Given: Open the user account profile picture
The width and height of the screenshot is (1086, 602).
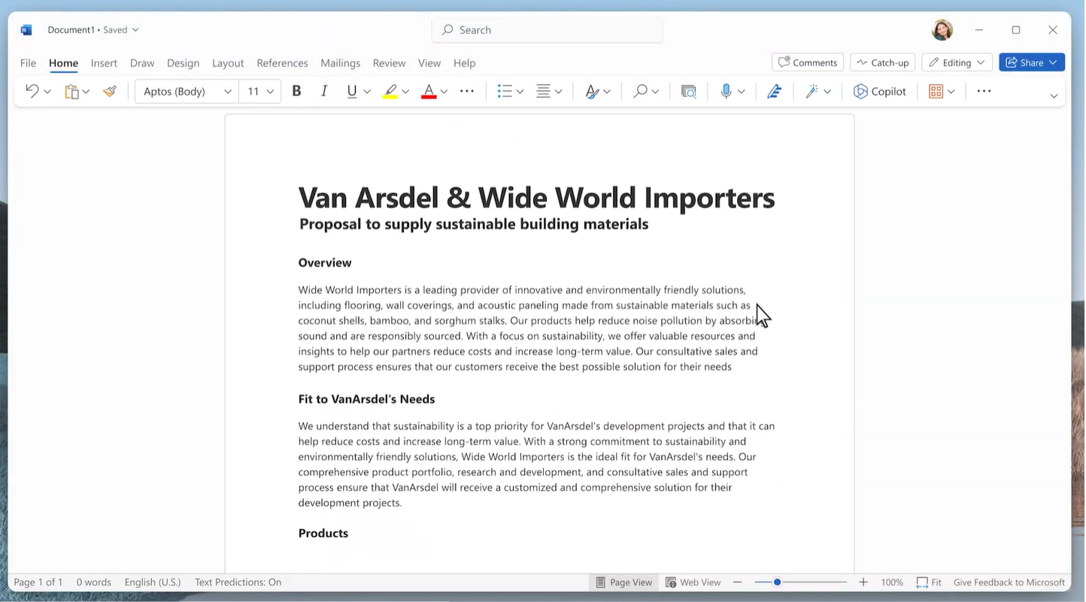Looking at the screenshot, I should pos(942,30).
